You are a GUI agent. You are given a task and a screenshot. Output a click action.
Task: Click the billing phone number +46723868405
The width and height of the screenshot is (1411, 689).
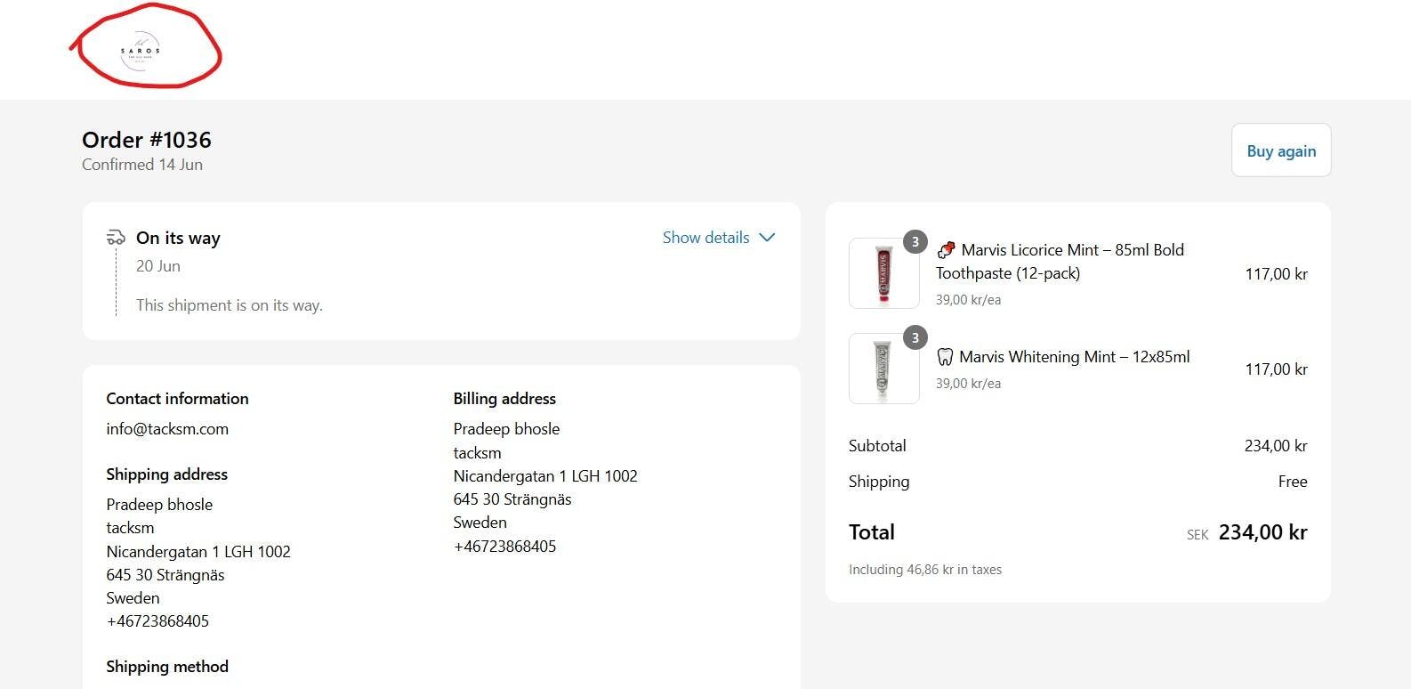[x=504, y=547]
